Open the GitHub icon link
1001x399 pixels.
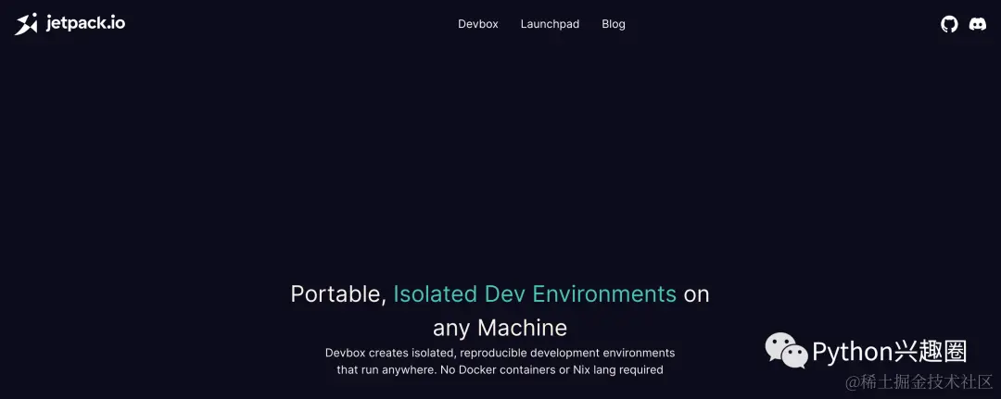pyautogui.click(x=949, y=24)
